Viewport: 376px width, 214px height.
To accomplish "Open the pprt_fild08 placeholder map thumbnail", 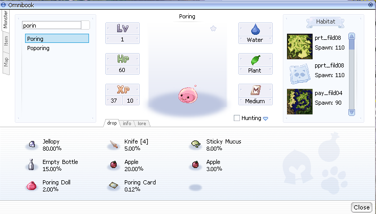I will pyautogui.click(x=300, y=74).
